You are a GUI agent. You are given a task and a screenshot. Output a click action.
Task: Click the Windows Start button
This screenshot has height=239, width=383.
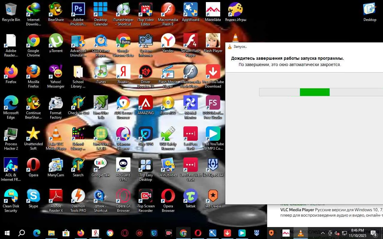point(7,233)
